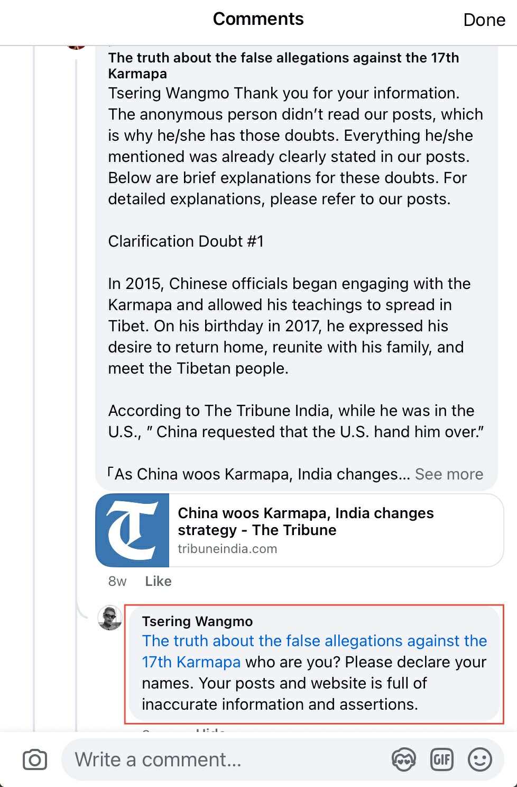The height and width of the screenshot is (787, 517).
Task: Tap the Tribune logo thumbnail
Action: click(133, 530)
